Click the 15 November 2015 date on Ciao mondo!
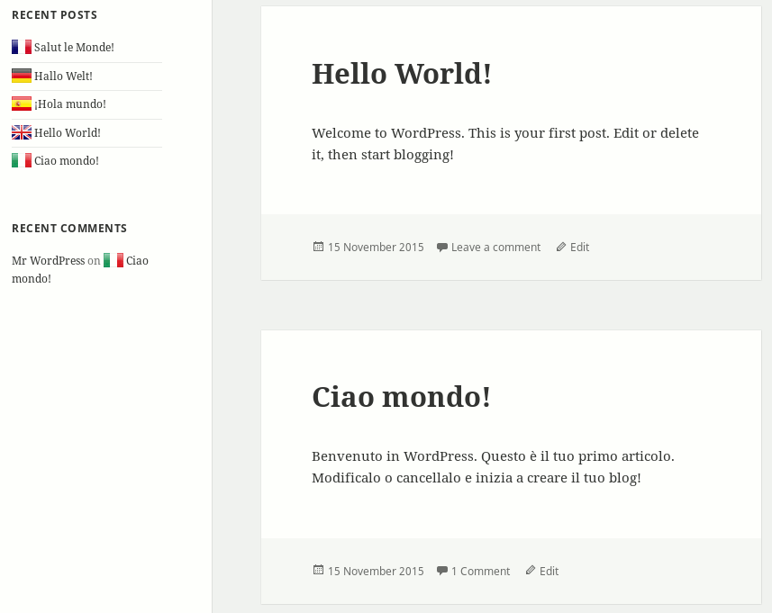This screenshot has width=772, height=613. point(376,571)
